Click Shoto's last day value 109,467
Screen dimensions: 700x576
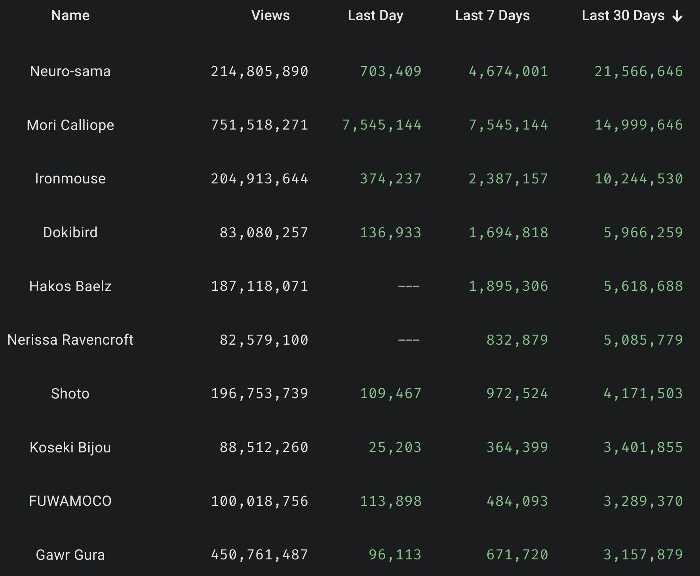(x=391, y=394)
